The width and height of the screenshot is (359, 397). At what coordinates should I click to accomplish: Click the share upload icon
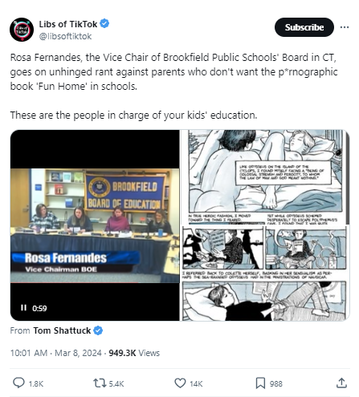(x=341, y=383)
